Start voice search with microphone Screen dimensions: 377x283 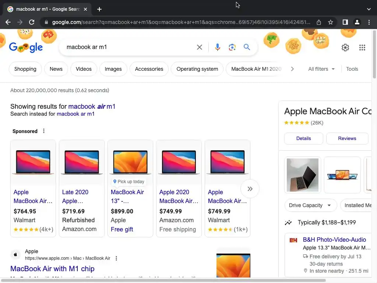click(x=218, y=47)
